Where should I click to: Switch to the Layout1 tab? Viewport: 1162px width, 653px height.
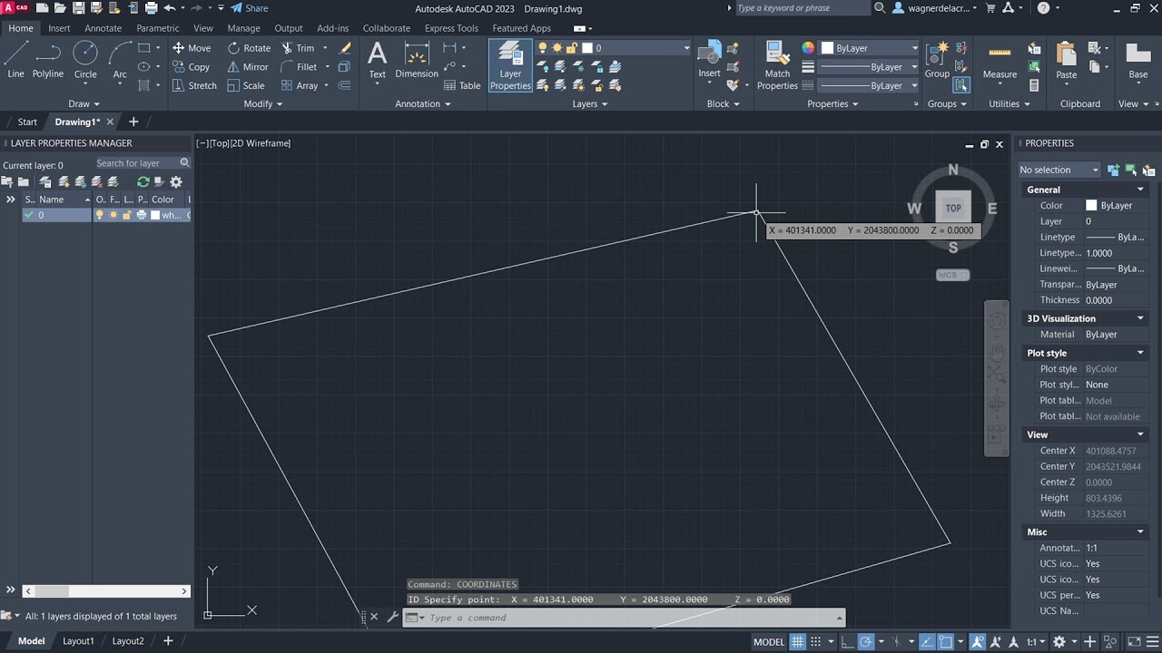click(x=78, y=641)
